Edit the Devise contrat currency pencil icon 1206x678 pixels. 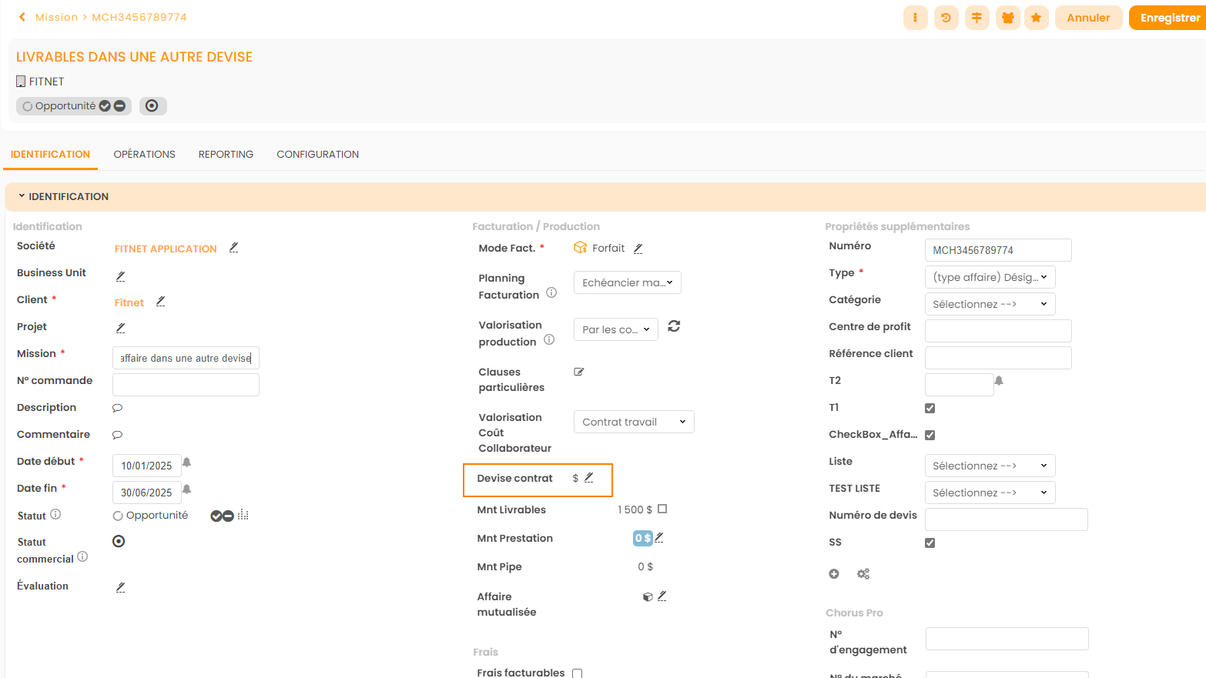click(x=589, y=478)
